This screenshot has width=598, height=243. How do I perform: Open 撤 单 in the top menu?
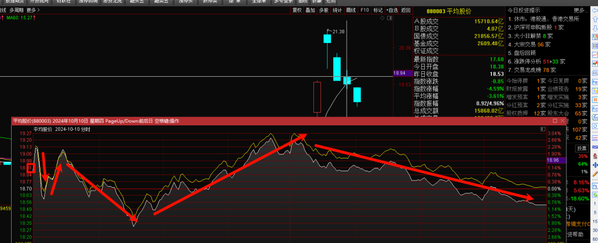click(x=235, y=2)
